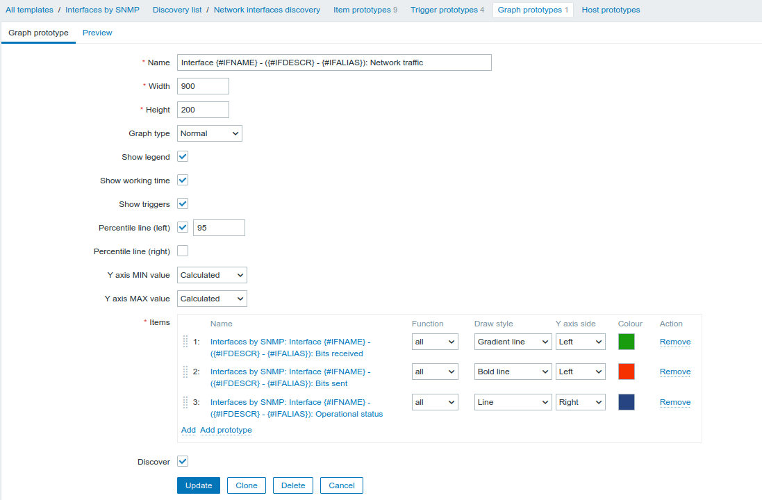Click the Delete button
The height and width of the screenshot is (500, 762).
coord(293,485)
